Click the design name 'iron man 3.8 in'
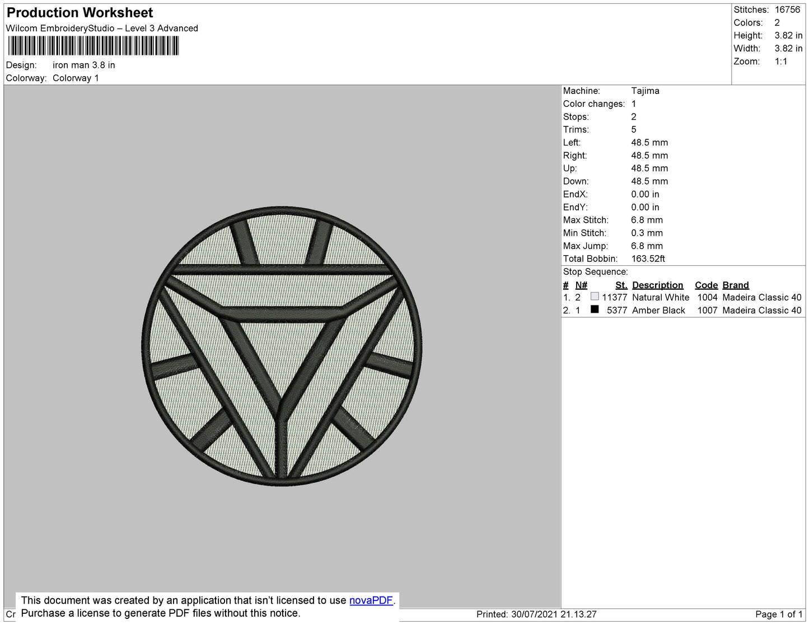The width and height of the screenshot is (809, 625). coord(84,65)
